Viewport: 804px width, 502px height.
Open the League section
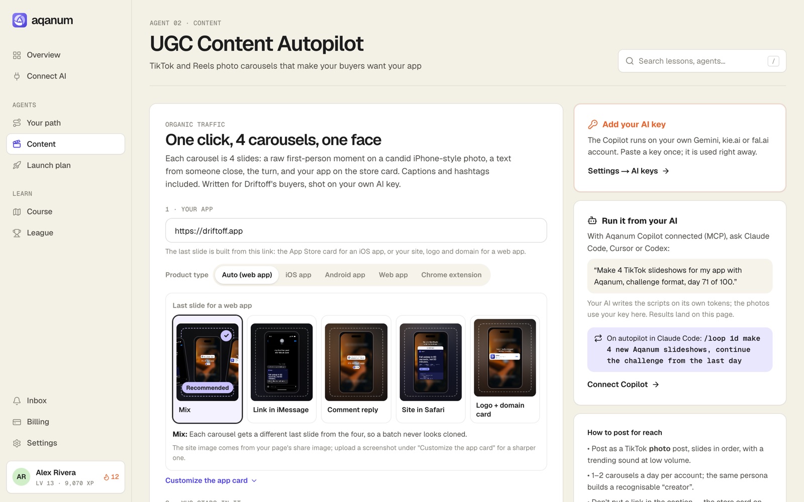66,233
